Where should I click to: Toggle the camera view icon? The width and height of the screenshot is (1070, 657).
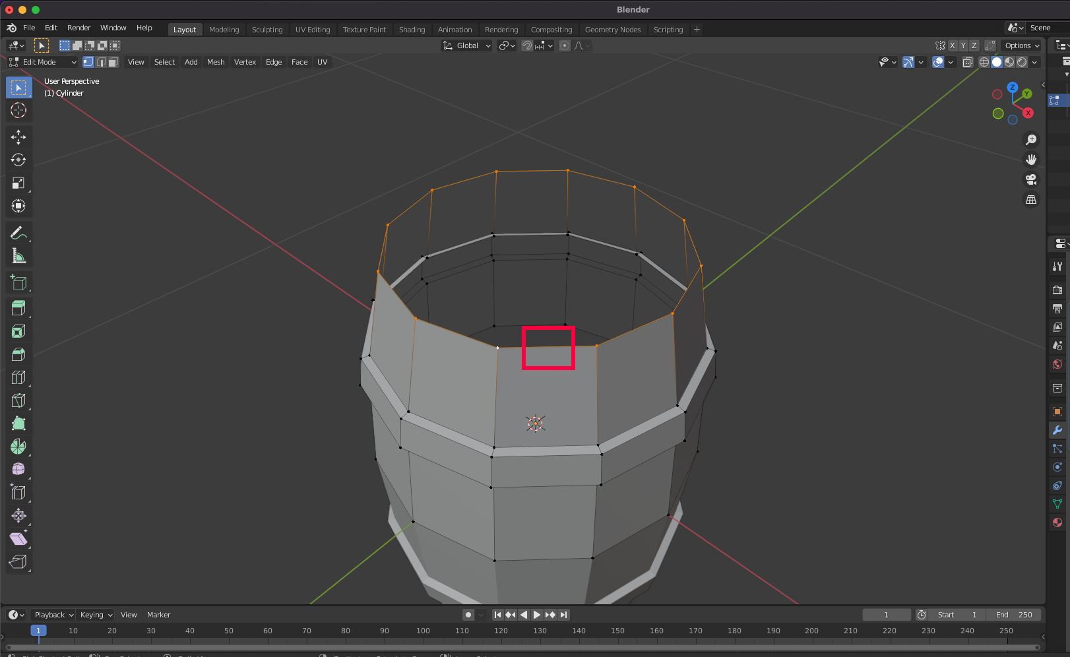coord(1031,179)
